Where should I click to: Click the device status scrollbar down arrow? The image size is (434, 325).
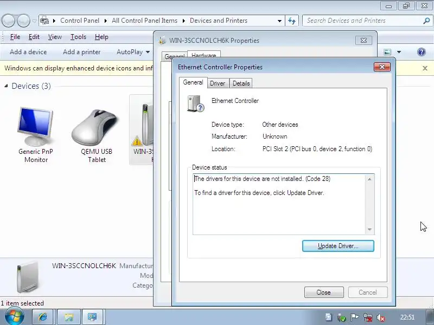click(x=369, y=230)
